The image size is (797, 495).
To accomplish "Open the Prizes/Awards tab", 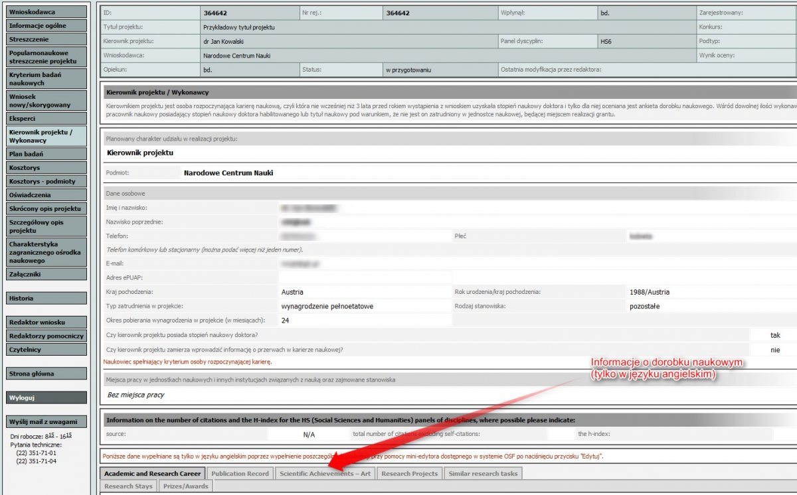I will (x=186, y=486).
